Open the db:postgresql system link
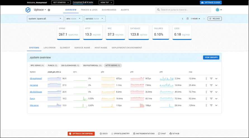This screenshot has height=138, width=249. click(x=36, y=78)
